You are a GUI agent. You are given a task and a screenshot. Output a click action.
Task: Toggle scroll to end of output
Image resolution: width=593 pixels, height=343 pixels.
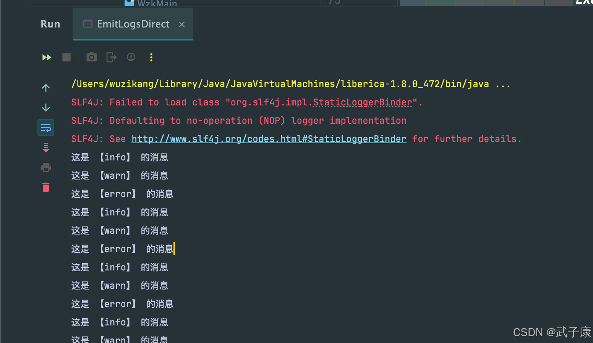tap(45, 147)
